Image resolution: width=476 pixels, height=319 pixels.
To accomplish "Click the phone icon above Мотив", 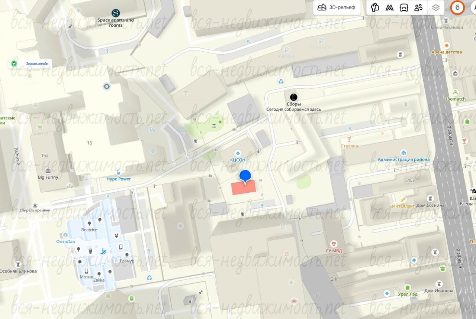I will [x=86, y=271].
